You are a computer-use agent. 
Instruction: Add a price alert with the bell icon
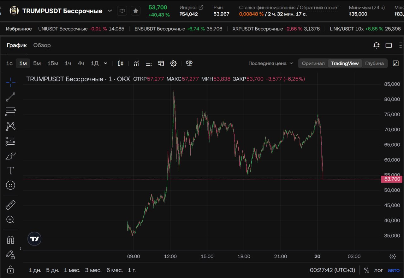pyautogui.click(x=376, y=45)
